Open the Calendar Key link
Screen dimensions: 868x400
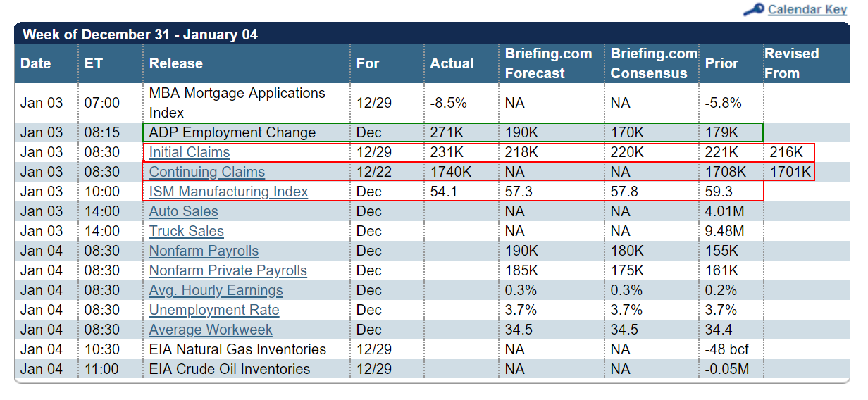click(807, 9)
